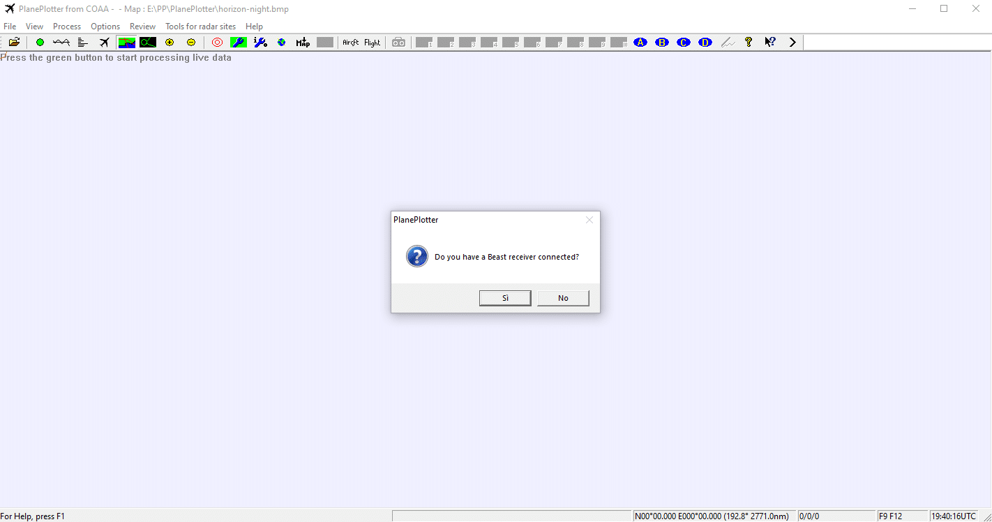This screenshot has height=522, width=992.
Task: Click the Flight toolbar button
Action: [x=373, y=43]
